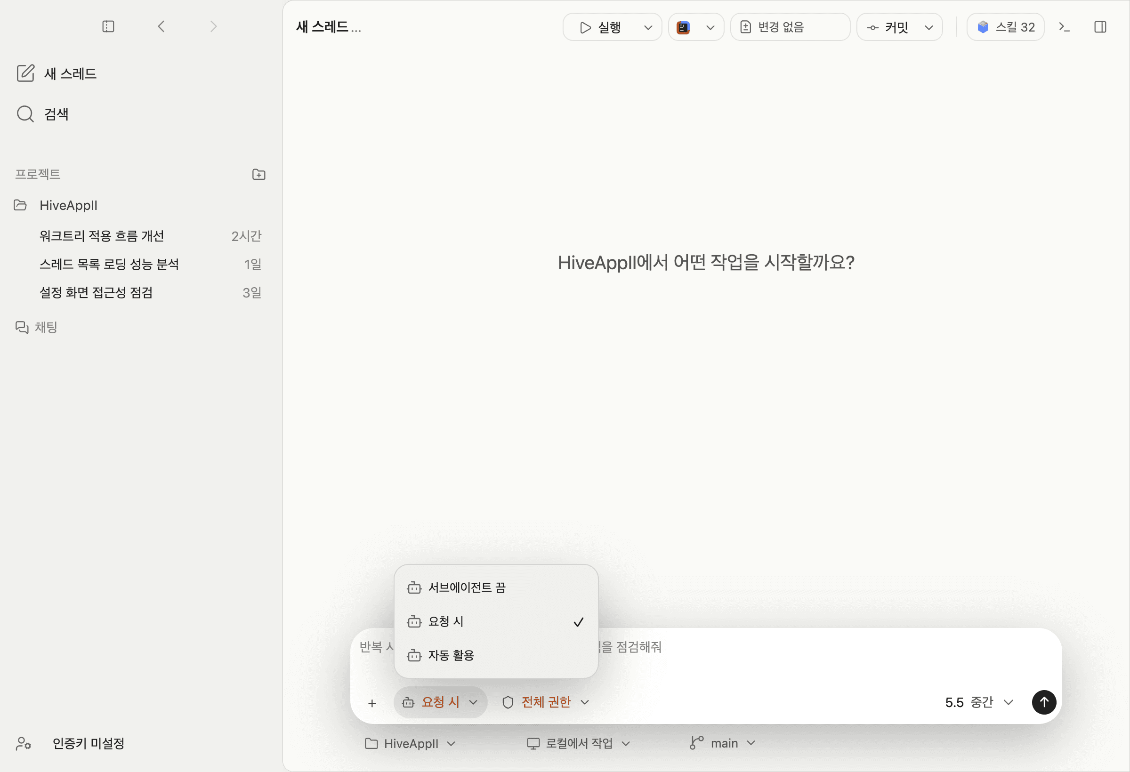Expand the IDE app chooser arrow
The image size is (1130, 772).
(x=710, y=28)
